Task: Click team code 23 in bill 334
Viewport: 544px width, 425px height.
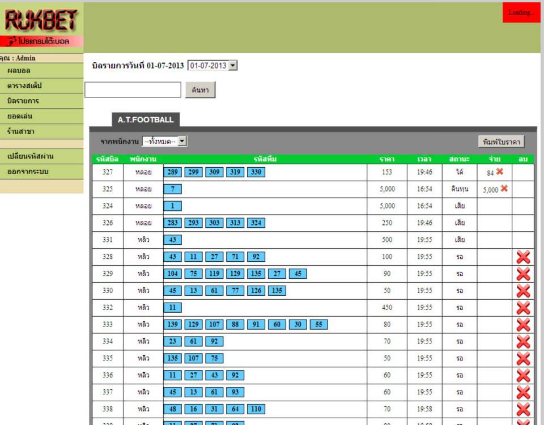Action: [172, 341]
